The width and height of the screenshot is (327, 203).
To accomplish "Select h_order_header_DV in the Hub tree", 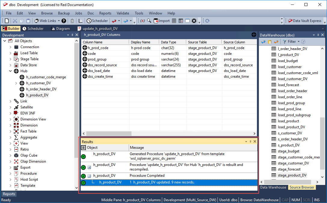I will pos(41,89).
